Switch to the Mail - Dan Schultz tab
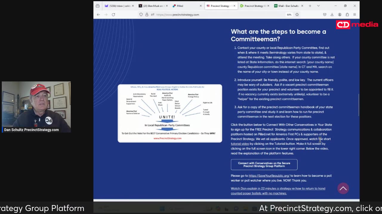 click(x=288, y=6)
